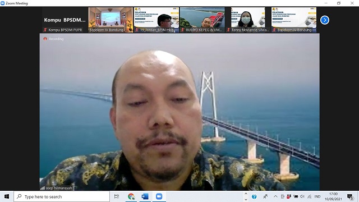
Task: Select RUBIYO KEPEG participant thumbnail
Action: click(202, 20)
